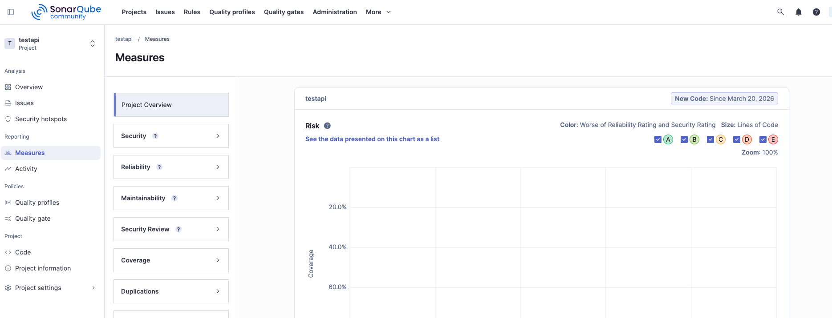Toggle rating A checkbox filter

658,139
